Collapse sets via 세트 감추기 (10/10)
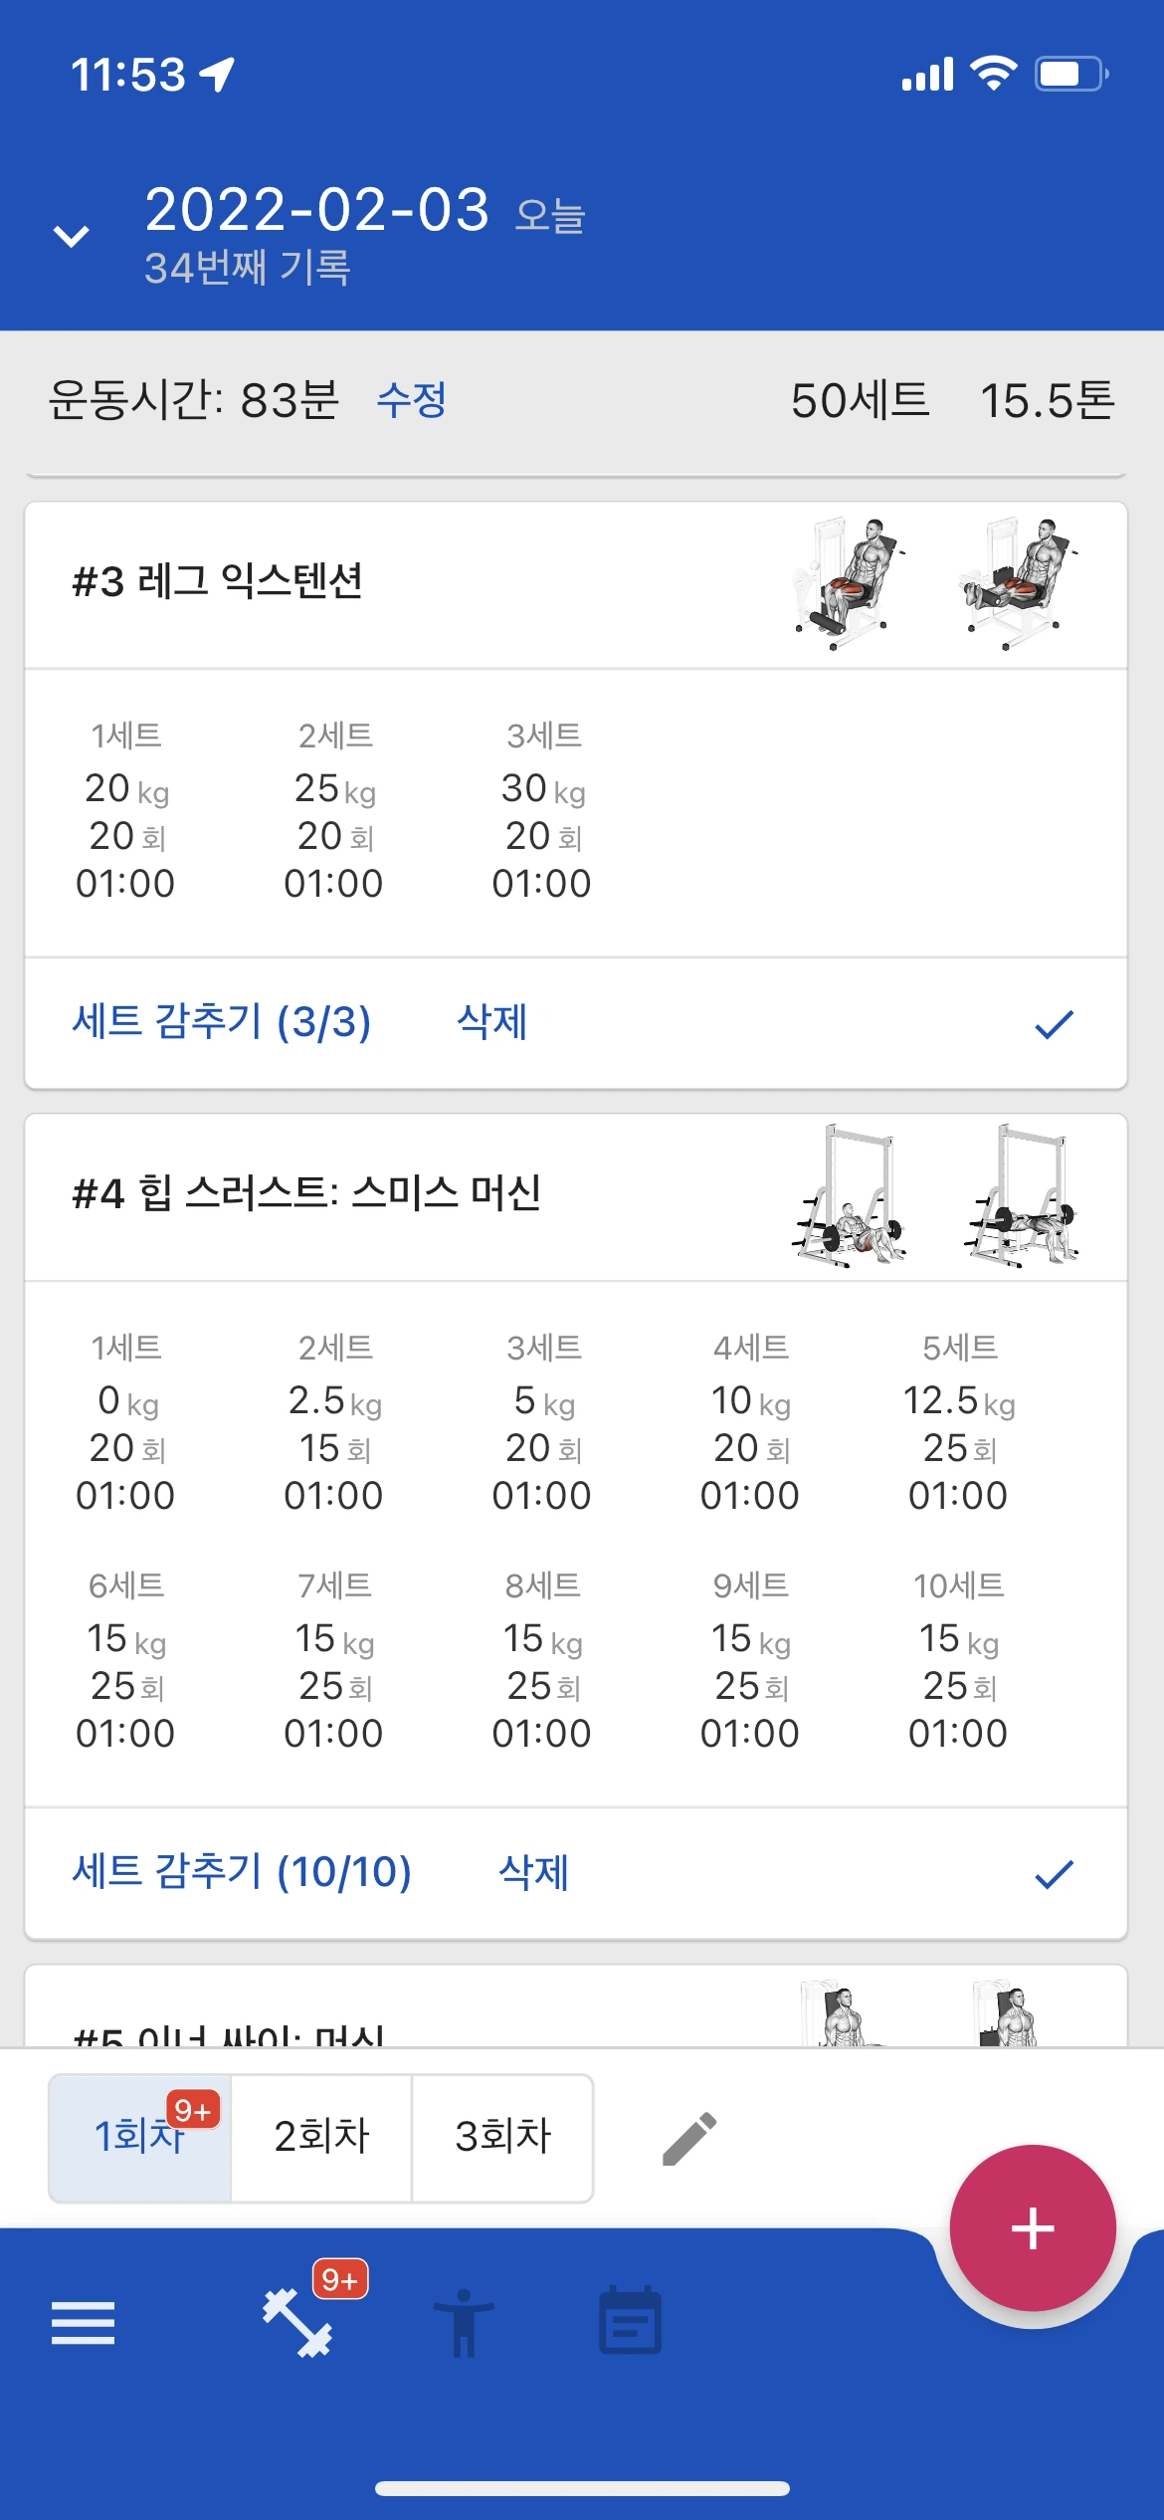This screenshot has width=1164, height=2520. tap(242, 1872)
